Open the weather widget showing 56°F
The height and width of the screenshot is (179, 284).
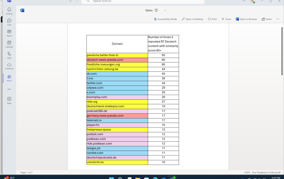click(9, 177)
